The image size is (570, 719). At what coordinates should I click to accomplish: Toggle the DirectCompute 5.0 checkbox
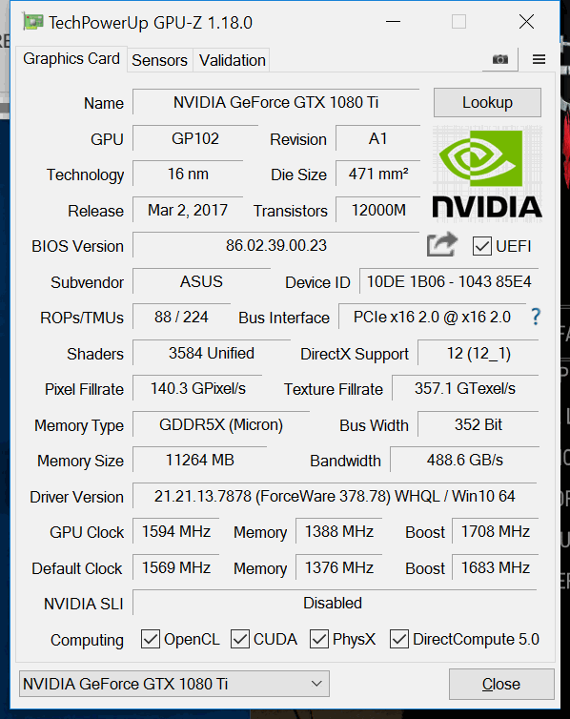click(399, 639)
